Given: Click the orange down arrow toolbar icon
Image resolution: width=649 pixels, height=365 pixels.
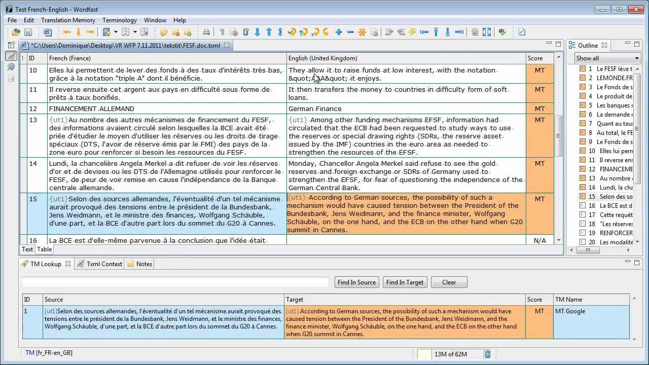Looking at the screenshot, I should 79,32.
